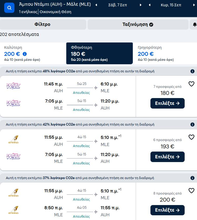
Task: Go to previous departure date before Σάβ, 7 Σεπ
Action: 96,5
